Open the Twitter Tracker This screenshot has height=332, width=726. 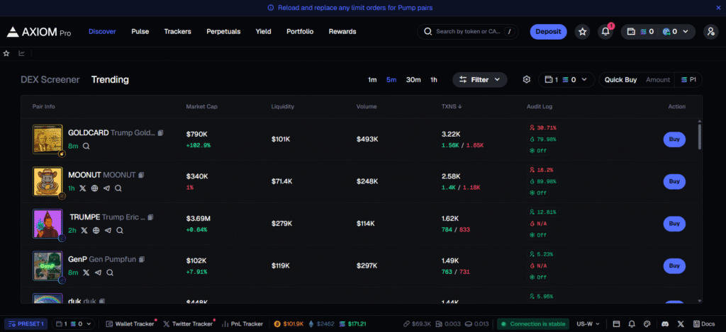[x=188, y=324]
